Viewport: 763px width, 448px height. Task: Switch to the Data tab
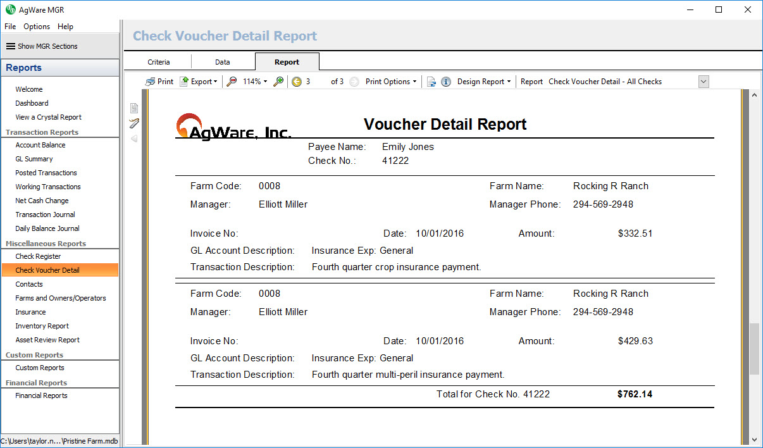222,62
